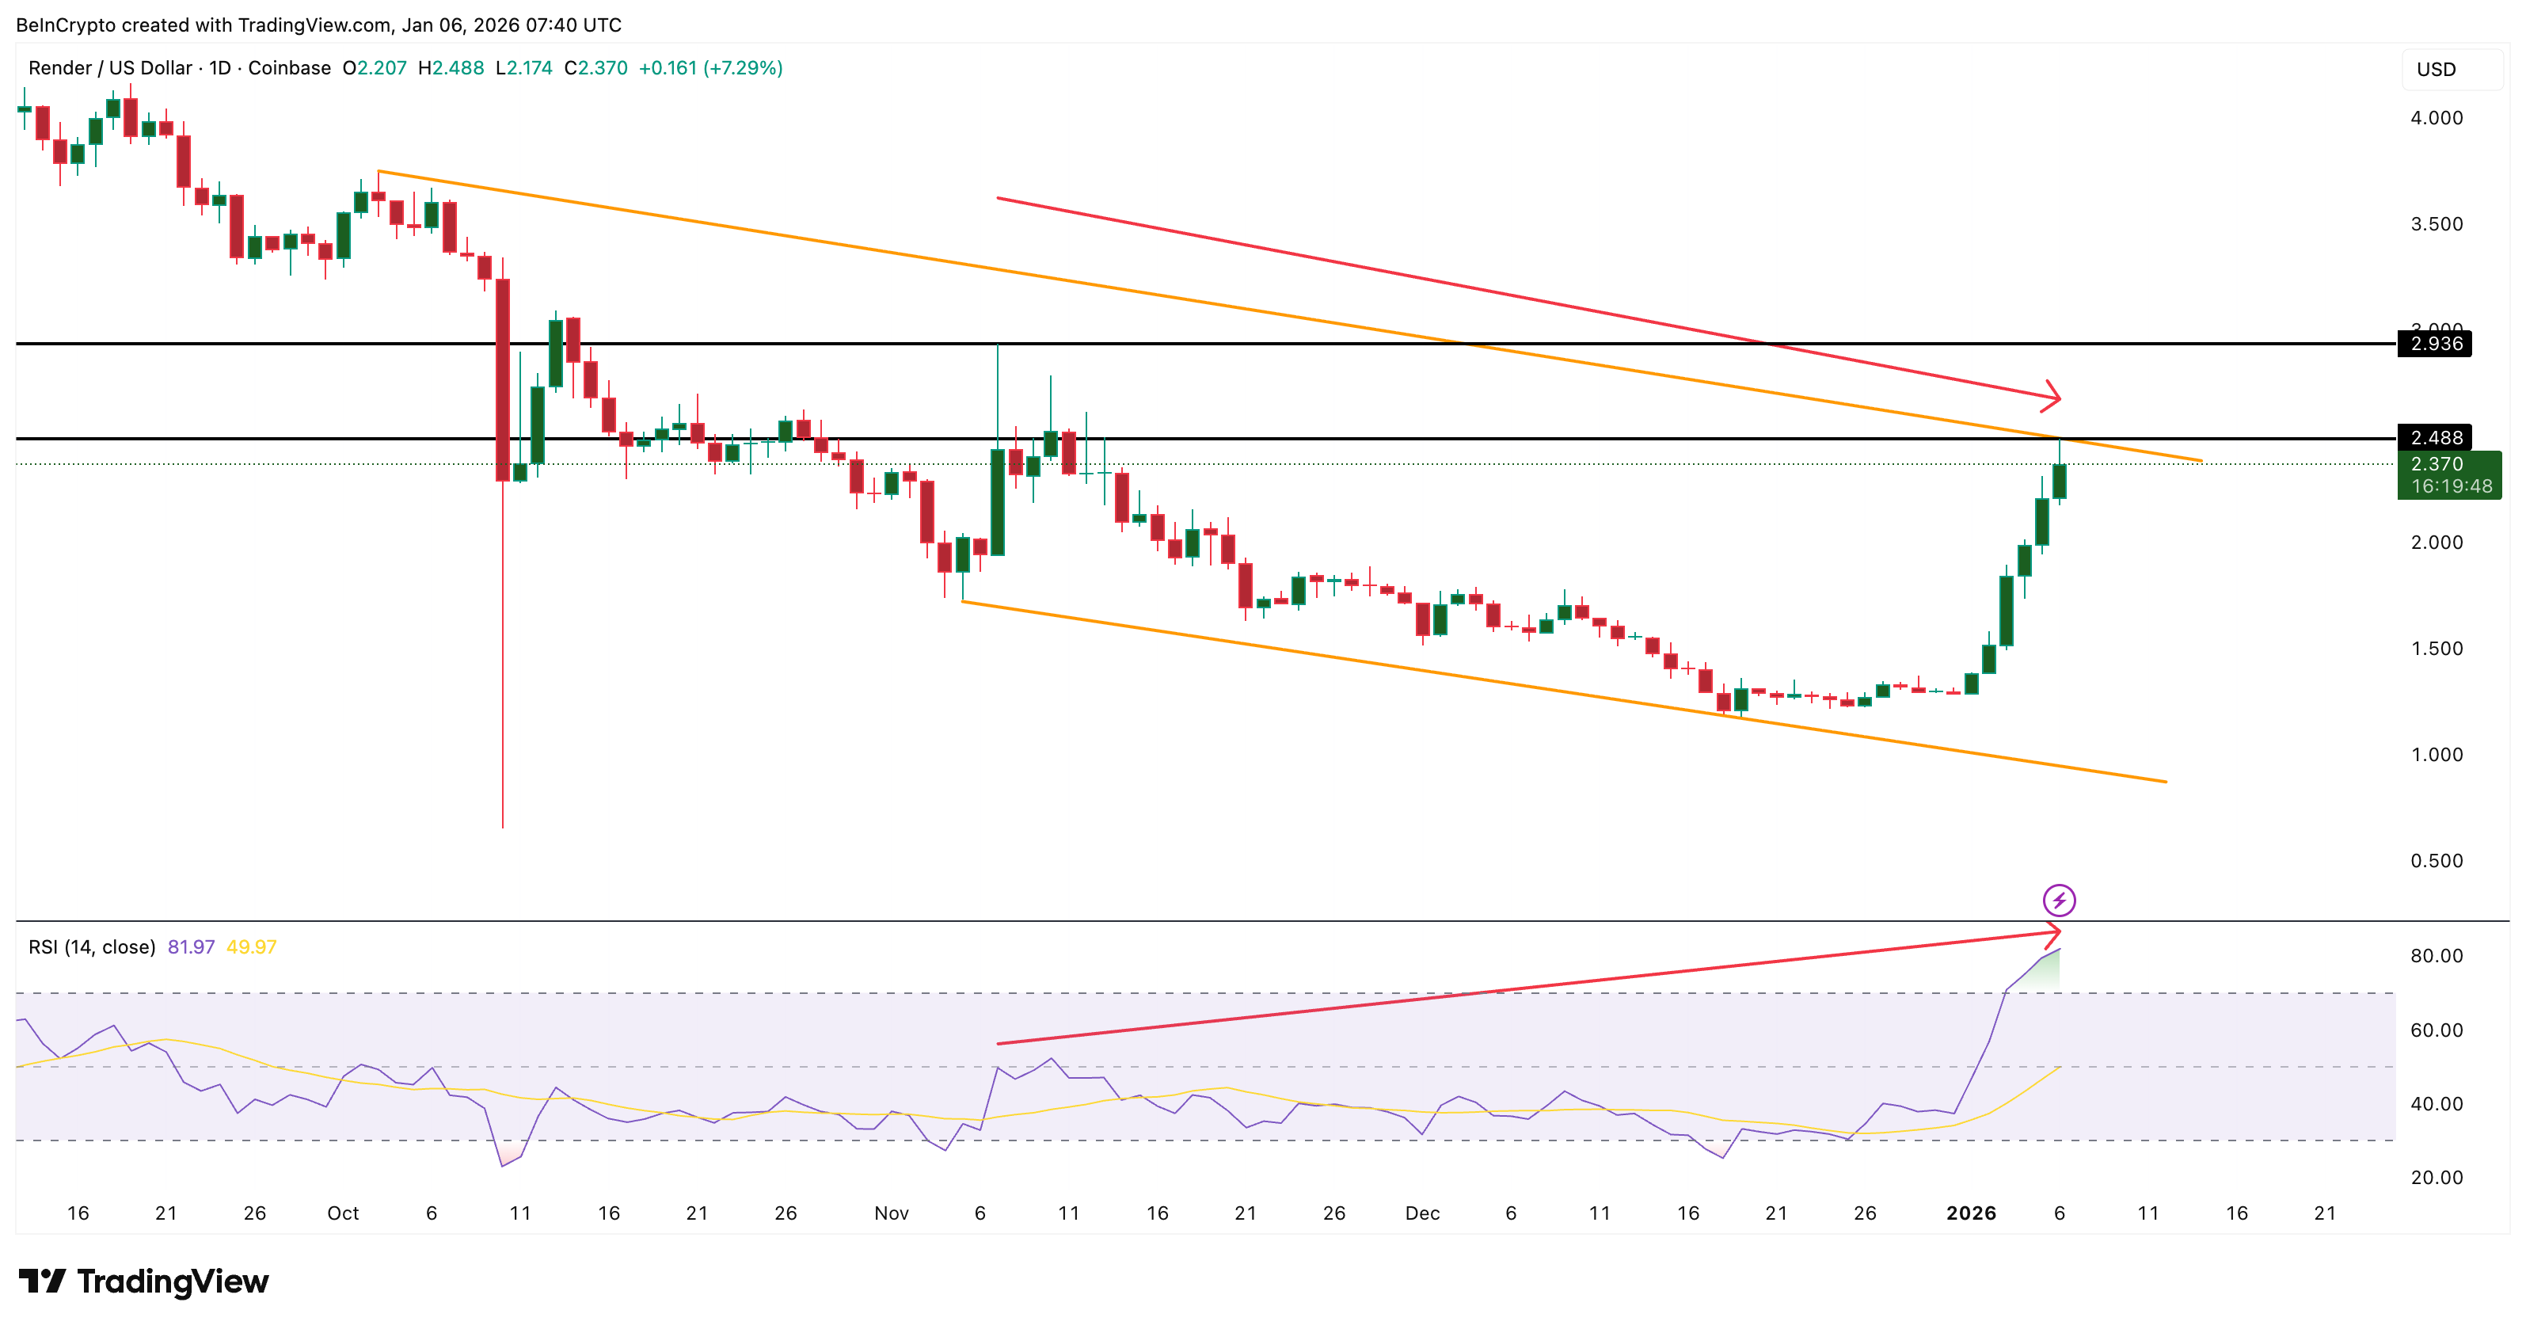
Task: Toggle visibility of the RSI (14, close) indicator
Action: pos(90,946)
